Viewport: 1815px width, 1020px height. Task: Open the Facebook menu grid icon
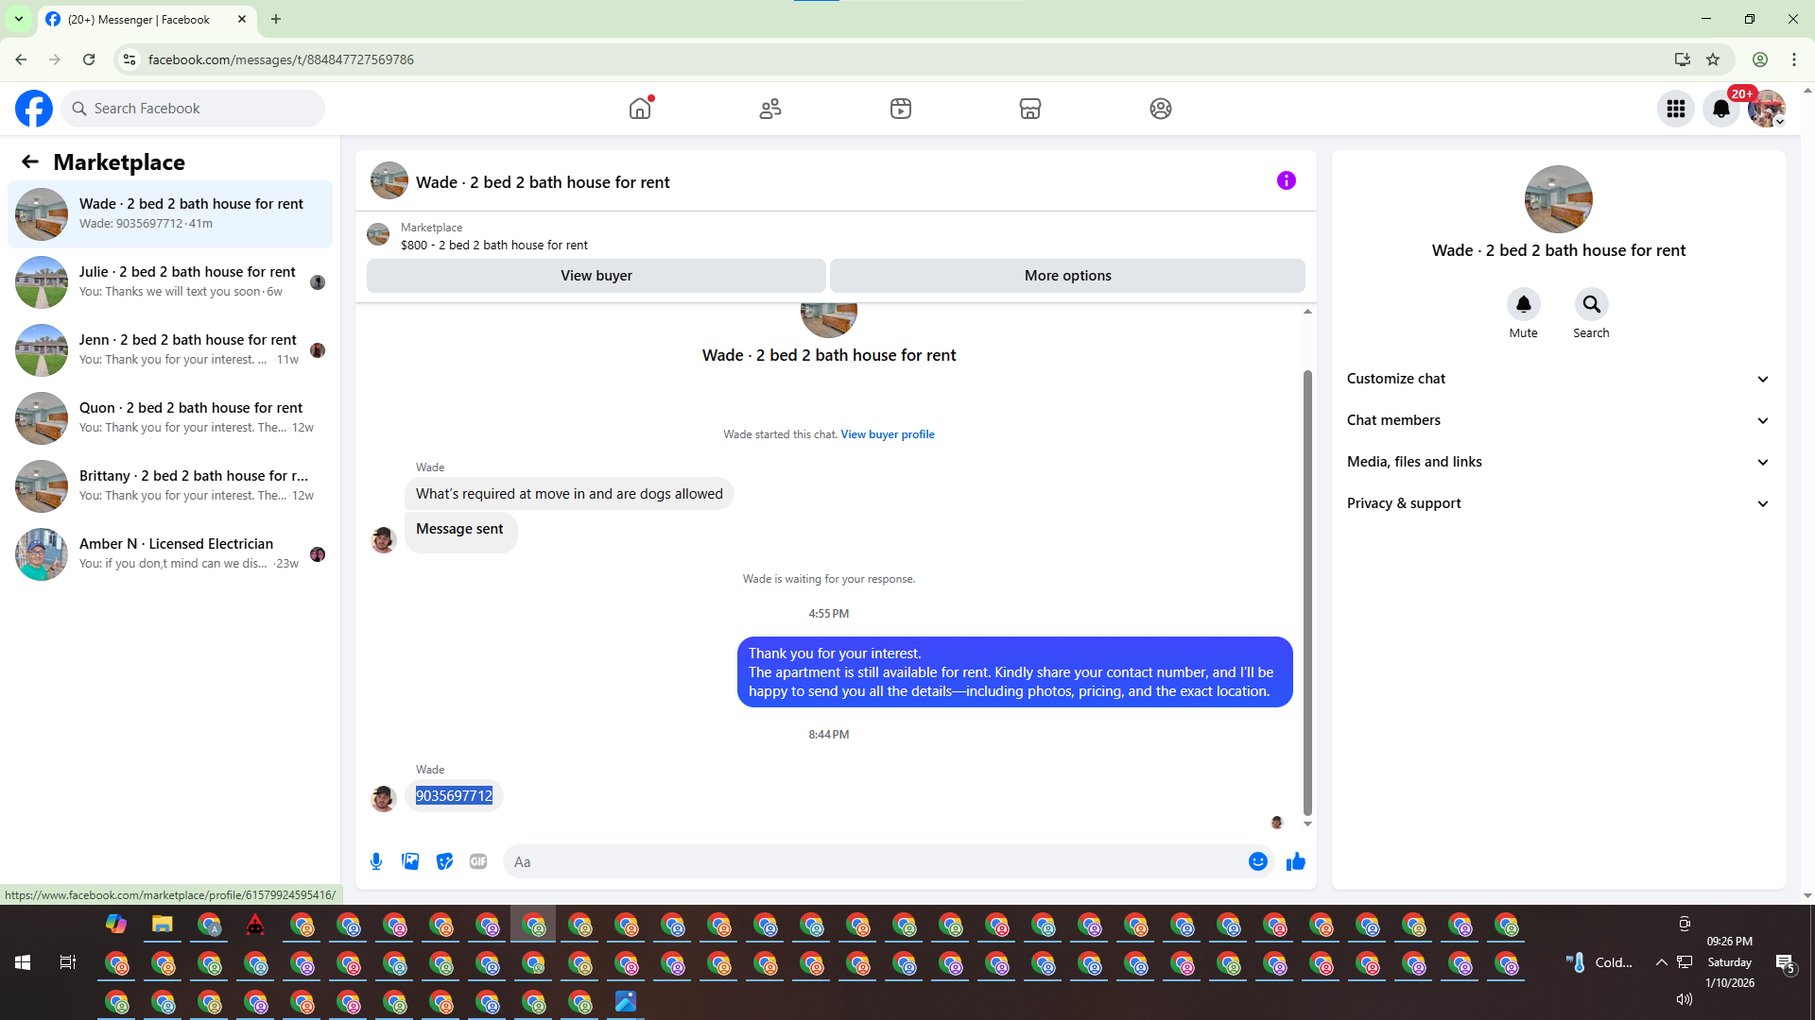(x=1675, y=109)
